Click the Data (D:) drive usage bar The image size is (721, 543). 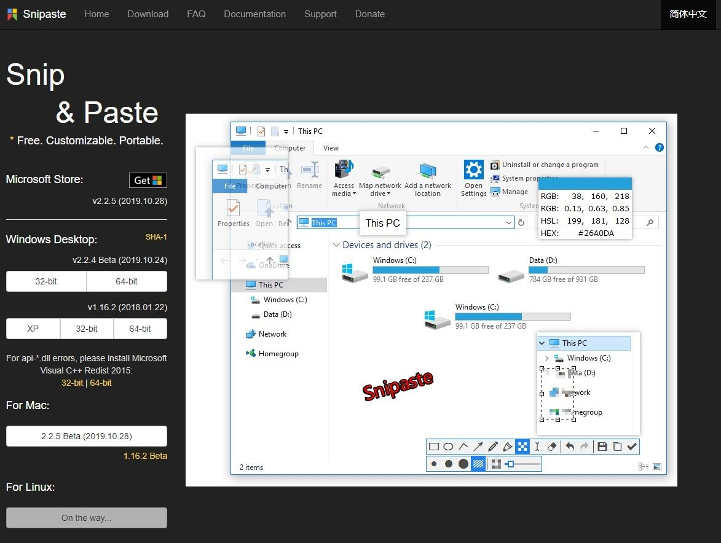587,270
